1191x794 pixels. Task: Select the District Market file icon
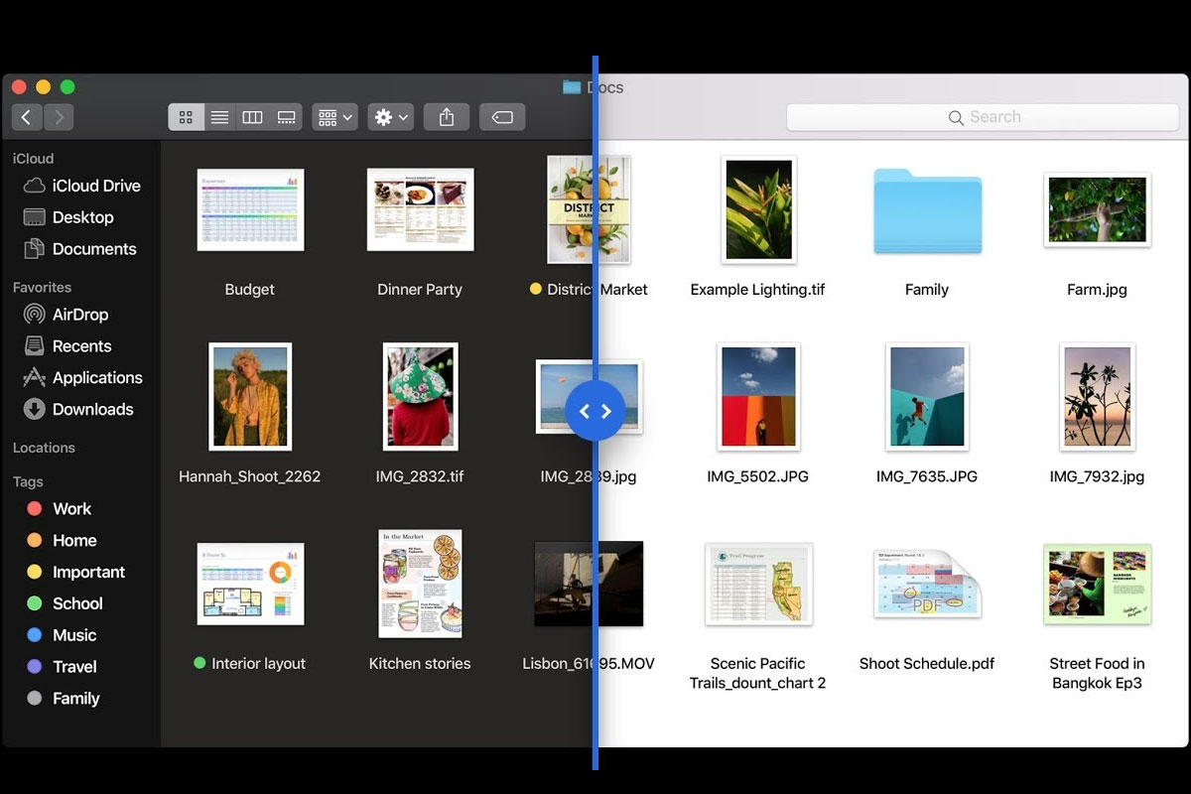click(x=590, y=209)
